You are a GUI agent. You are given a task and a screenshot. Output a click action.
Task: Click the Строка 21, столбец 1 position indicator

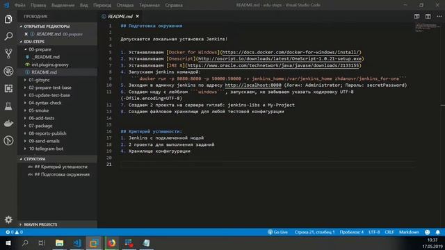coord(314,232)
